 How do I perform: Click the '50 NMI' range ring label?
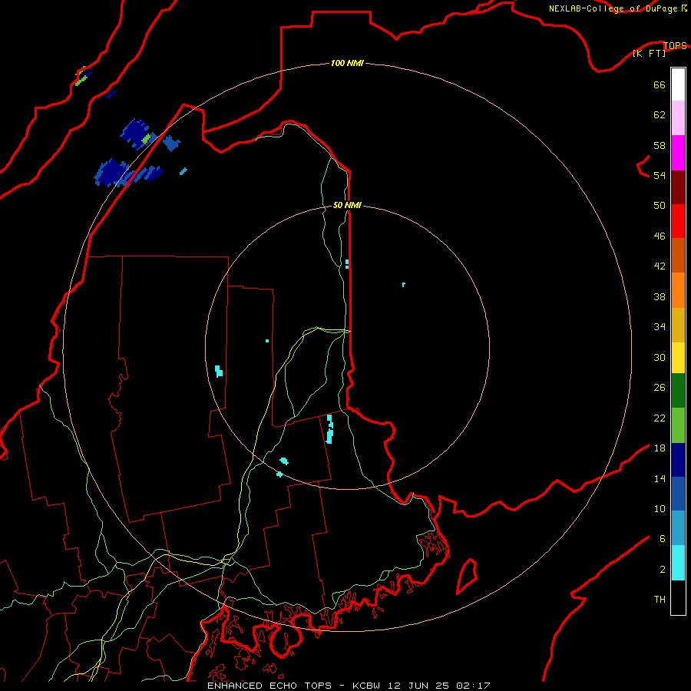[347, 205]
